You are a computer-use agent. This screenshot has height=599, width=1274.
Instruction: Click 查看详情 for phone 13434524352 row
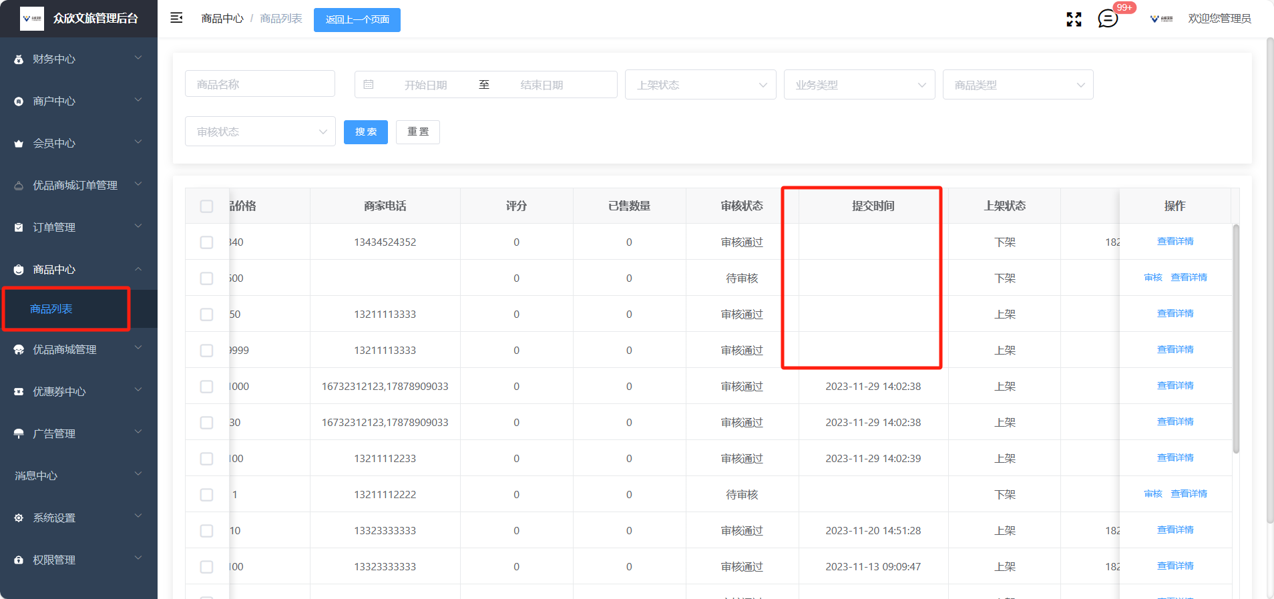coord(1175,242)
